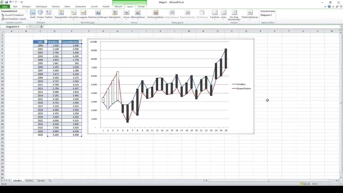Open the Name Box dropdown arrow
This screenshot has width=343, height=193.
coord(27,27)
